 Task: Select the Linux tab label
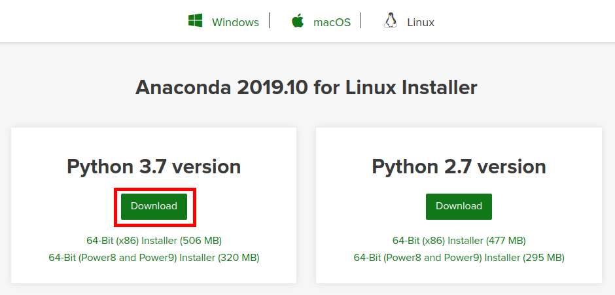pos(421,22)
